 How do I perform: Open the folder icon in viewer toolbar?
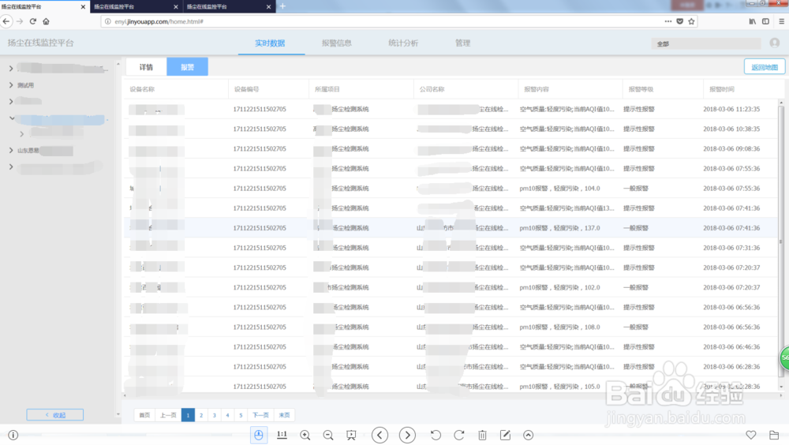(775, 435)
